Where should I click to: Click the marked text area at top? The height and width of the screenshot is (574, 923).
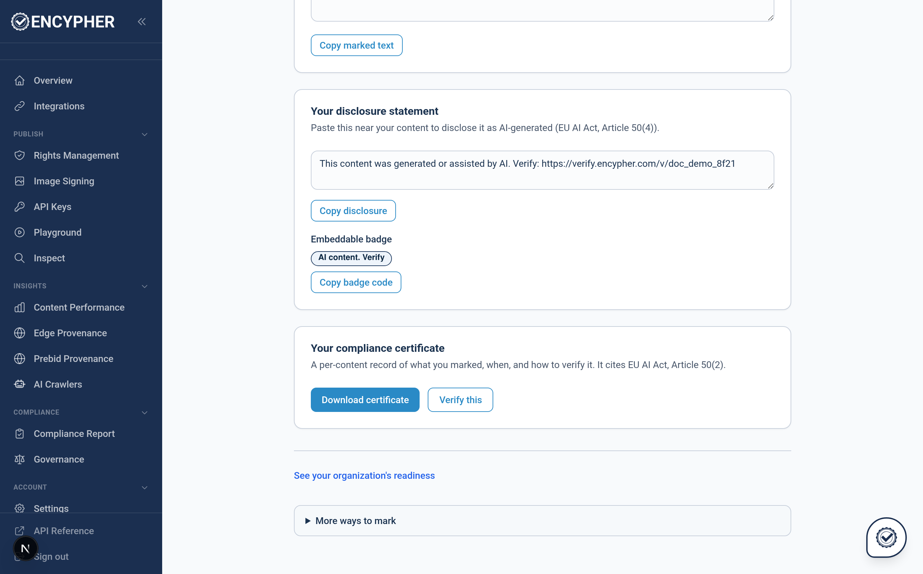pos(542,10)
